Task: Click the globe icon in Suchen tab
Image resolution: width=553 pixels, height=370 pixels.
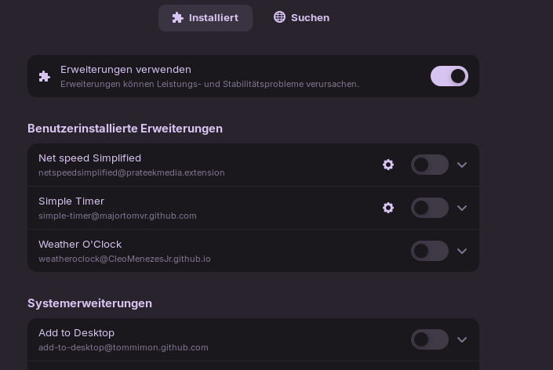Action: (x=279, y=17)
